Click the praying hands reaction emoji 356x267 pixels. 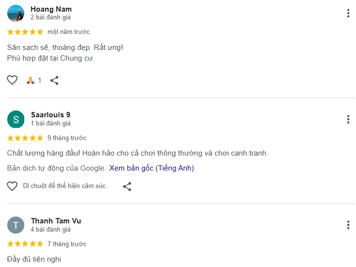[x=31, y=80]
